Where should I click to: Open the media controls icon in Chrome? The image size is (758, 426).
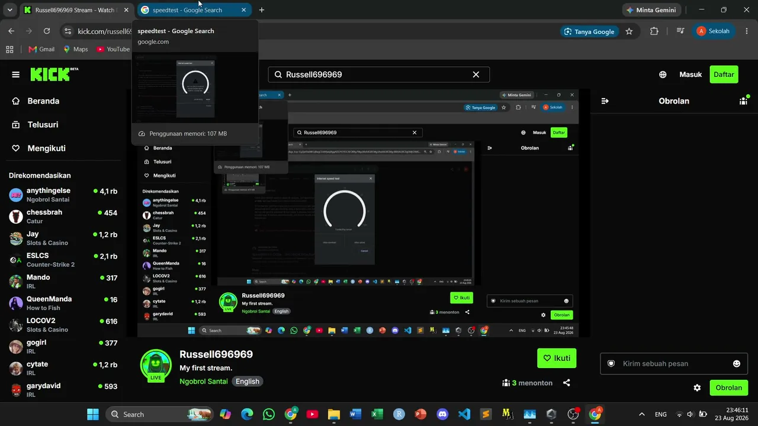click(x=680, y=31)
